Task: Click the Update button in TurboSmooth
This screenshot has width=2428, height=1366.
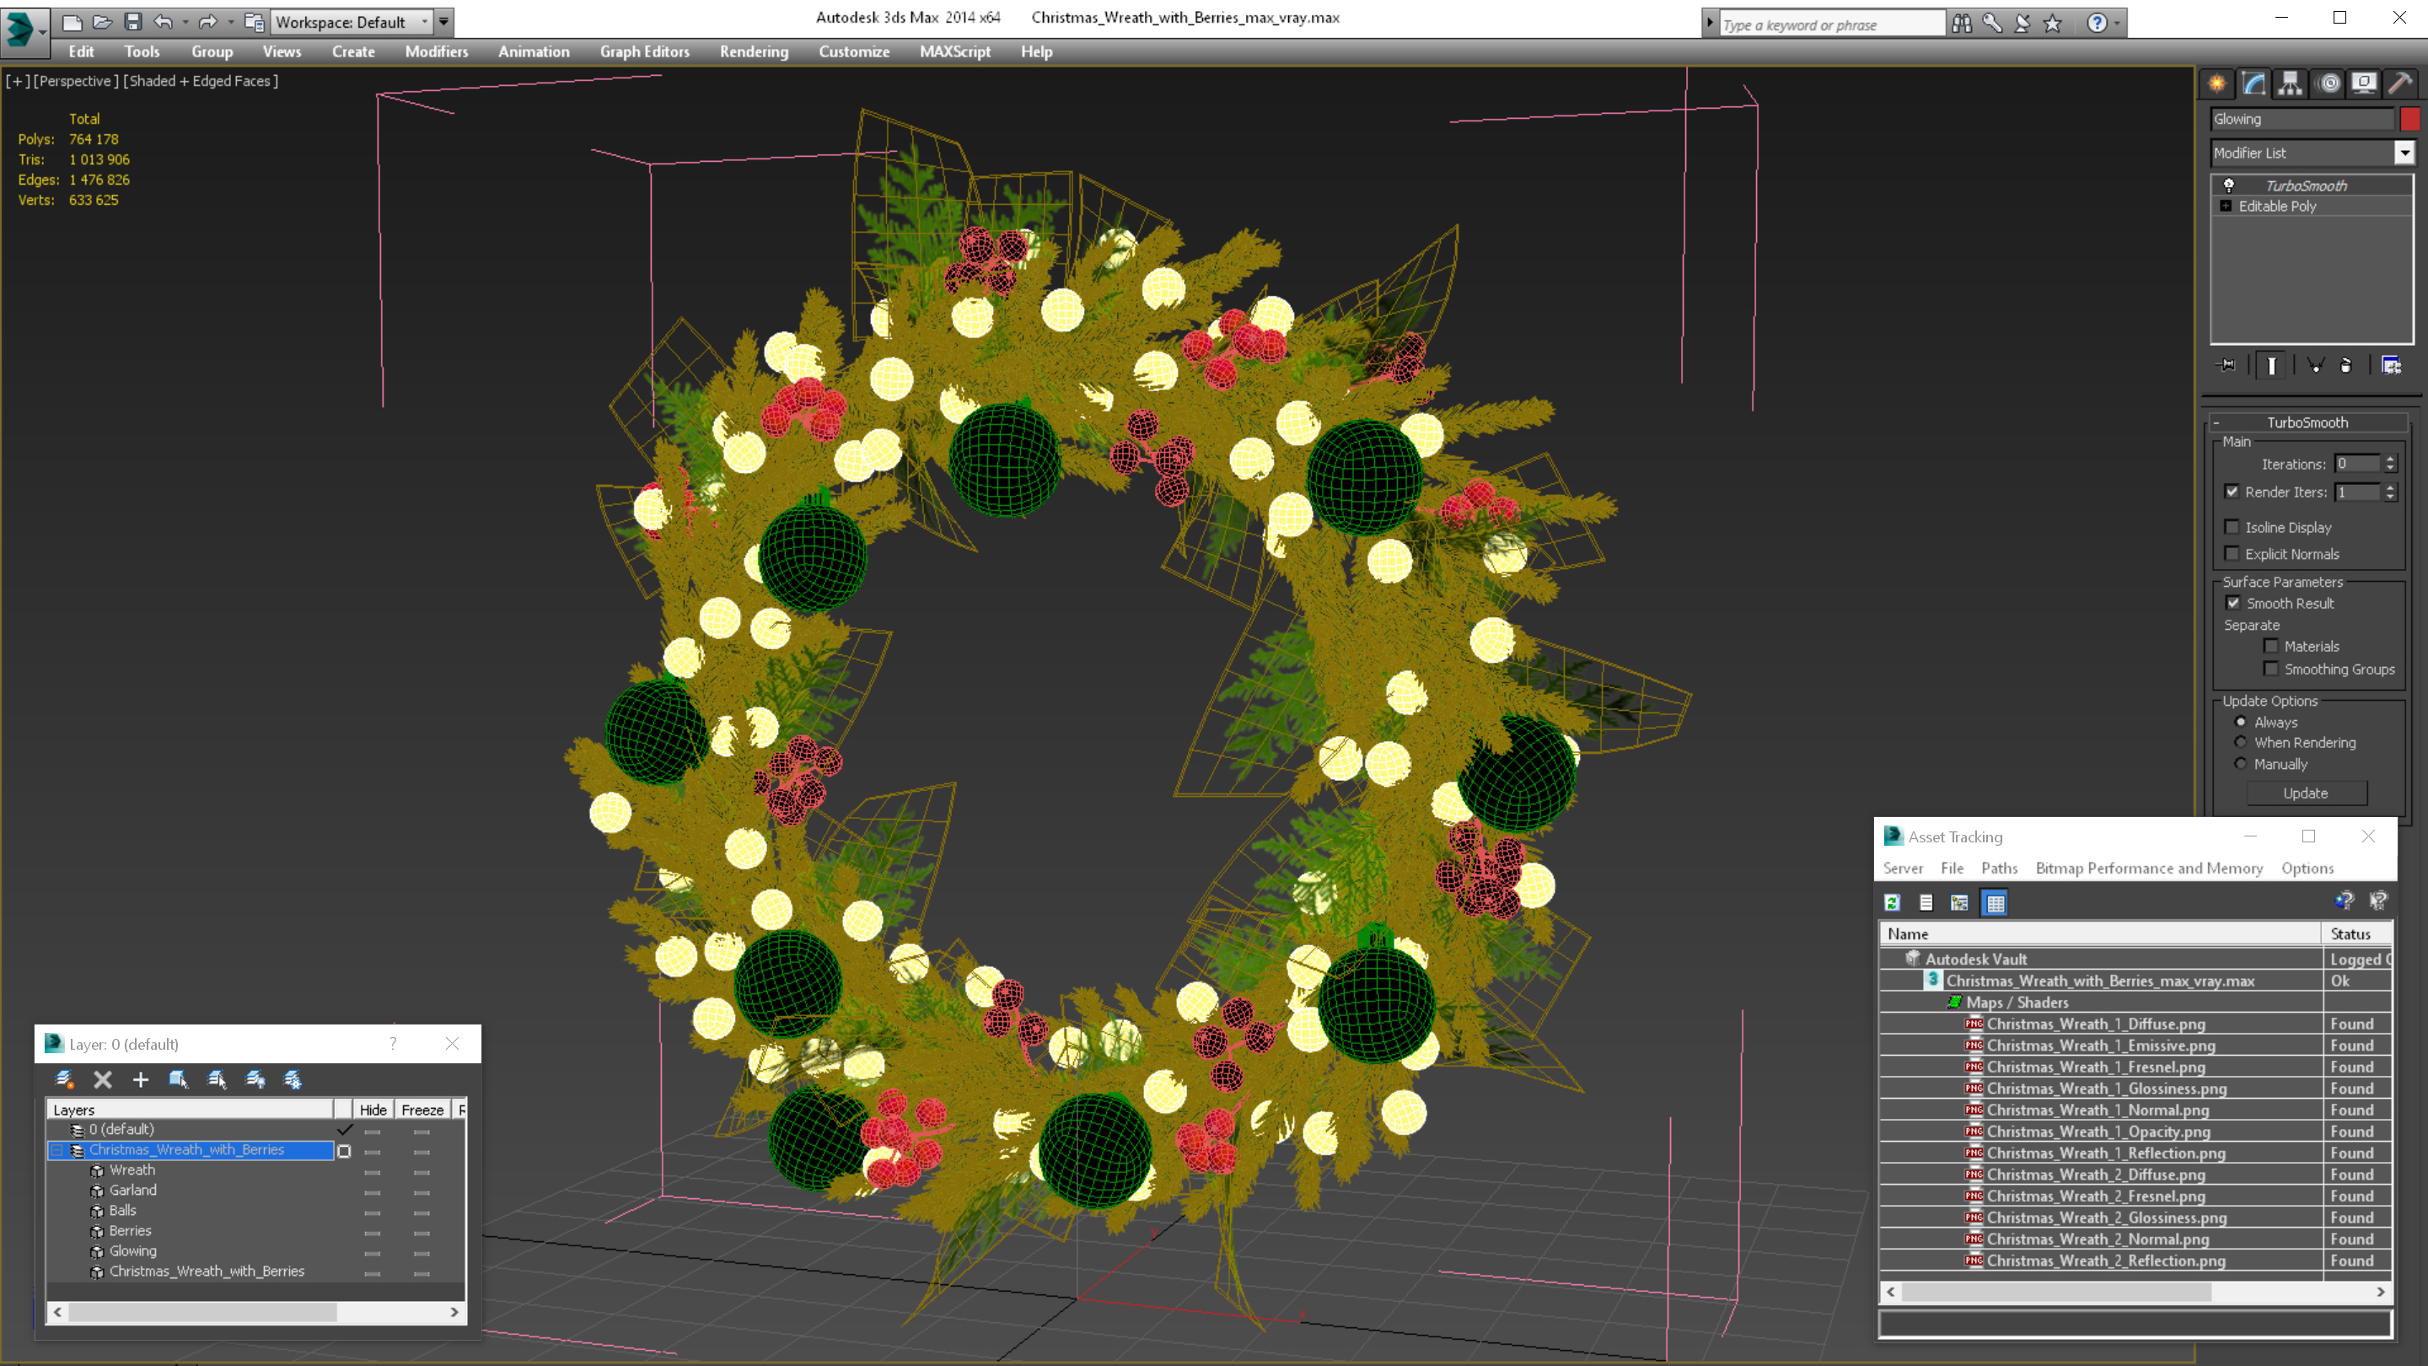Action: pos(2306,793)
